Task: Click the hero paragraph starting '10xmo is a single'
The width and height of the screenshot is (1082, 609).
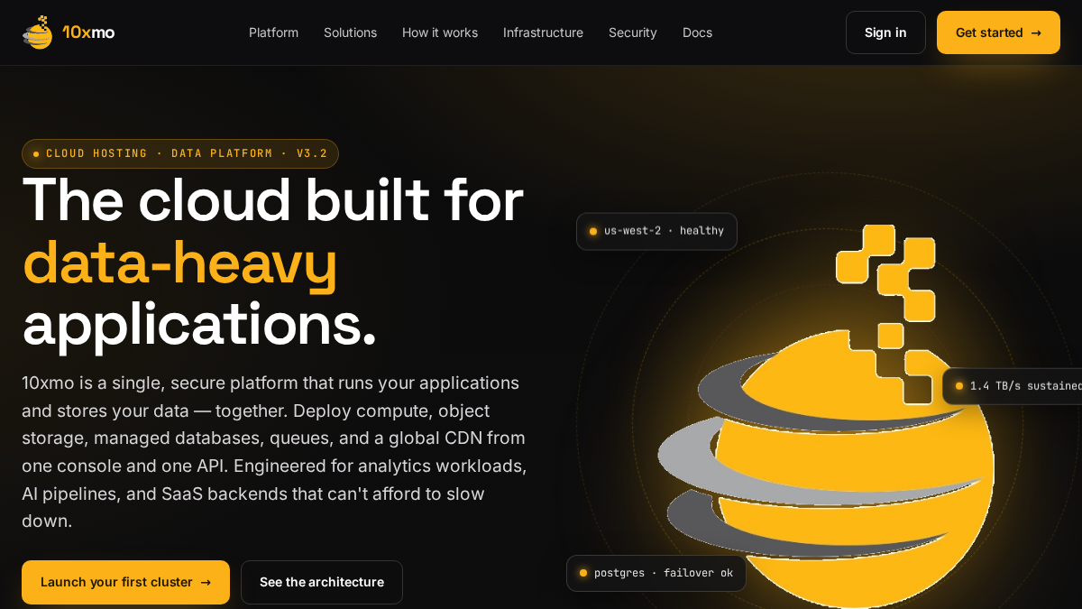Action: pos(274,452)
